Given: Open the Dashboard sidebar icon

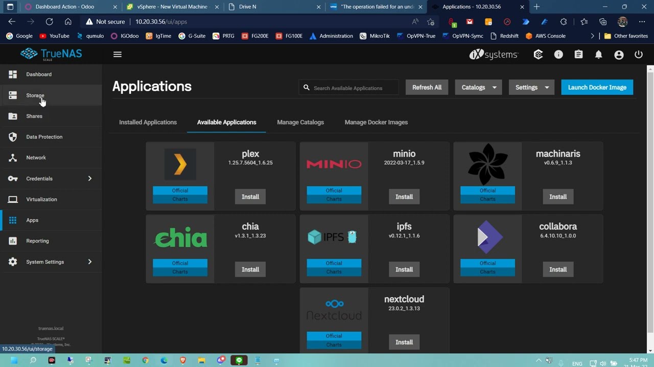Looking at the screenshot, I should [13, 74].
